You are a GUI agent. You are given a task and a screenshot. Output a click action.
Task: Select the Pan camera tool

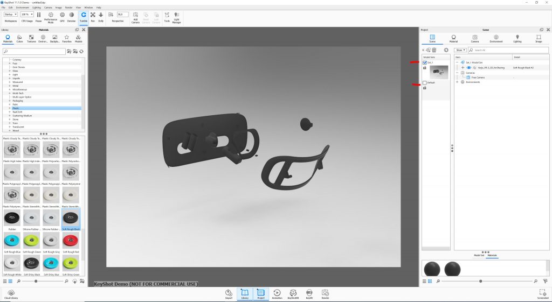pos(93,17)
